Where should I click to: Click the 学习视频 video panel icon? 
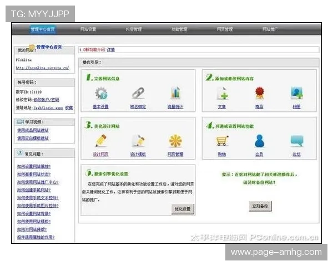coord(20,122)
